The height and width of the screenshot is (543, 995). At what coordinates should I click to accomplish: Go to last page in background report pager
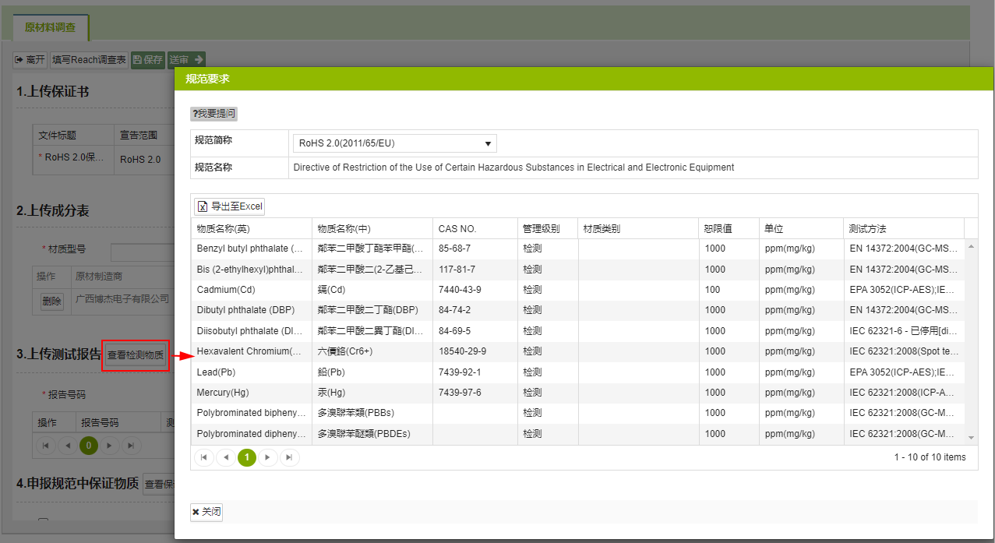point(132,446)
